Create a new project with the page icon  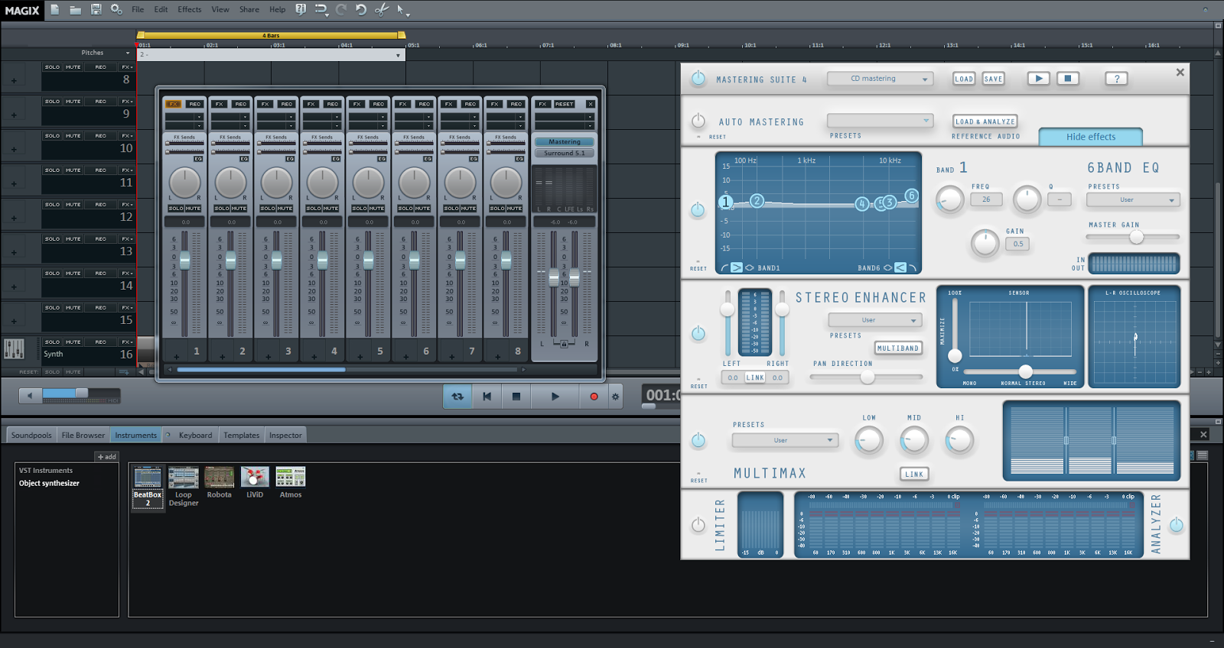click(x=55, y=9)
